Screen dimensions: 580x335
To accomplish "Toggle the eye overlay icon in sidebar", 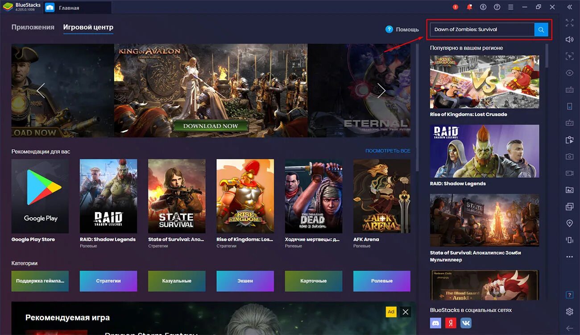I will coord(569,73).
